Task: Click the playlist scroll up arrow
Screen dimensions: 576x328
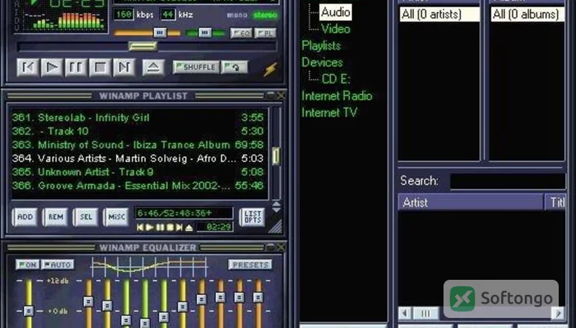Action: pyautogui.click(x=276, y=204)
